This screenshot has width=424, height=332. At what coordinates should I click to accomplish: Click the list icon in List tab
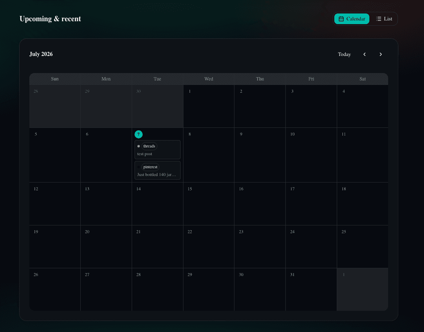(x=379, y=19)
